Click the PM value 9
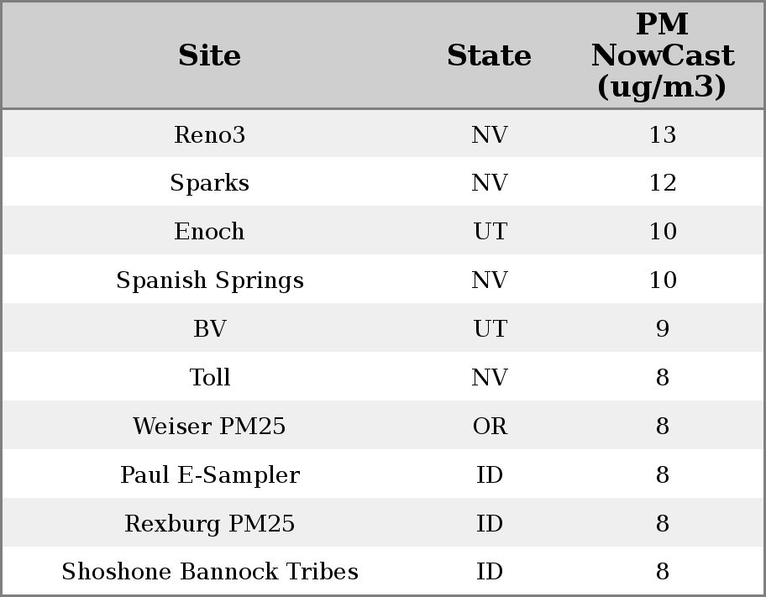The image size is (766, 597). click(x=662, y=329)
